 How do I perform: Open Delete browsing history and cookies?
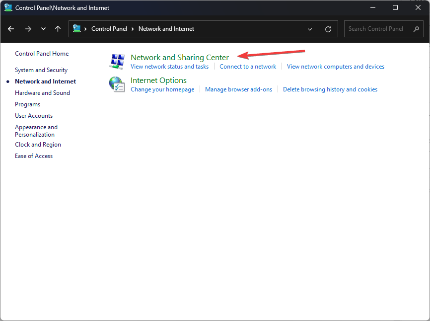point(330,89)
